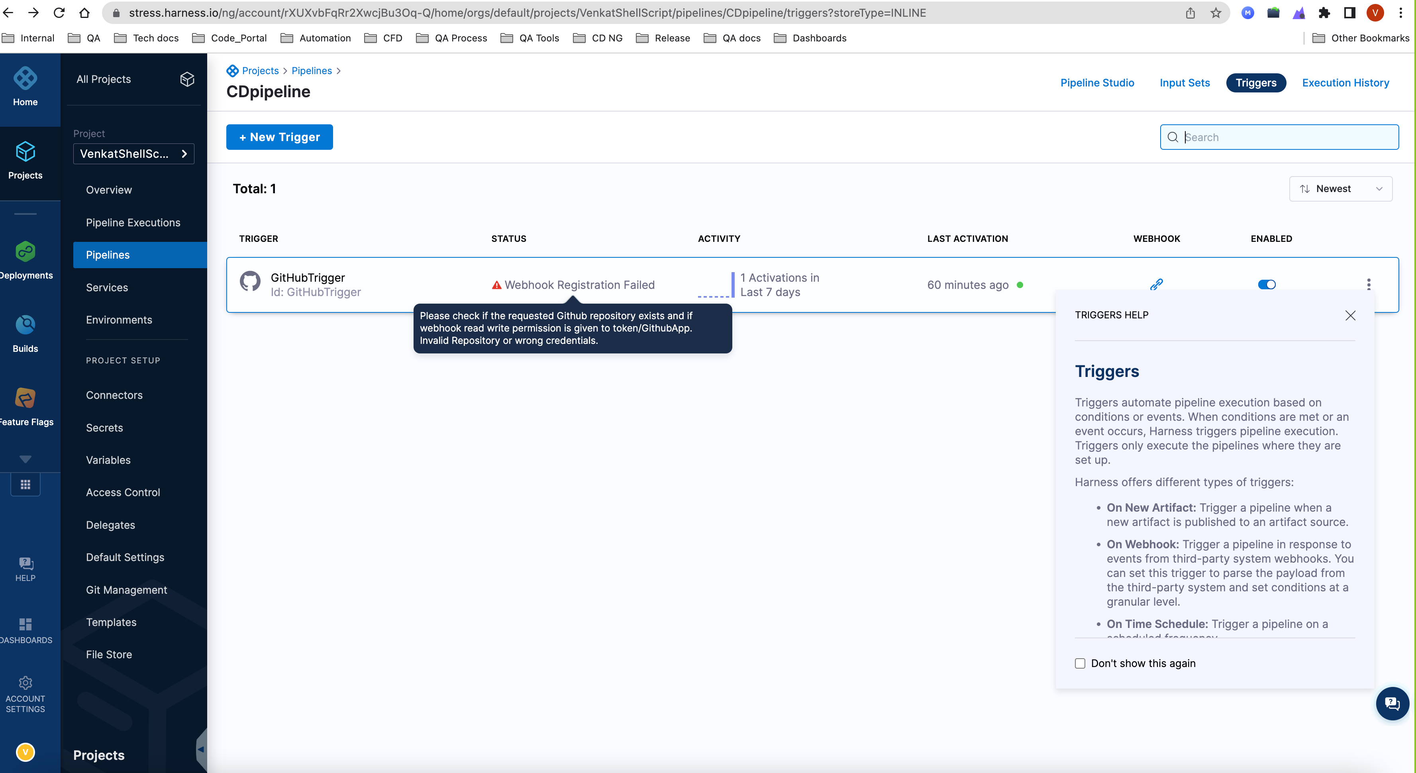Open the module grid selector icon
The width and height of the screenshot is (1416, 773).
pos(25,485)
